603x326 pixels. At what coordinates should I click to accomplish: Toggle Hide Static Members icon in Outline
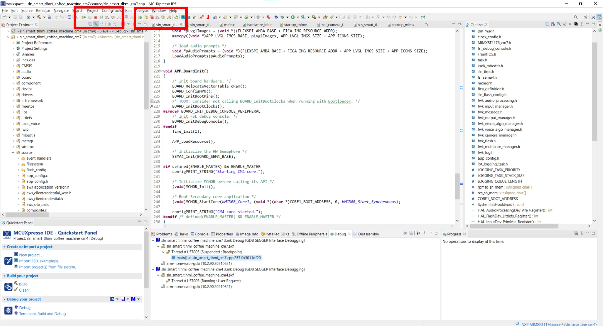(564, 24)
